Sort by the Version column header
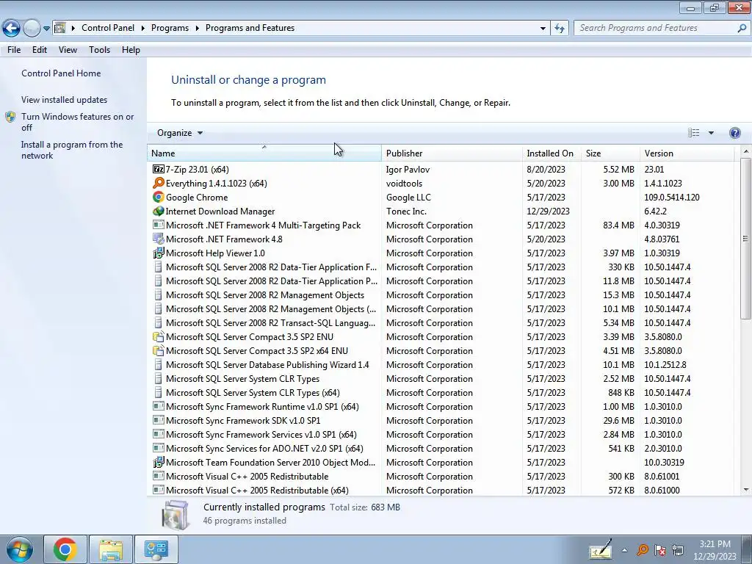The height and width of the screenshot is (564, 752). (x=687, y=153)
